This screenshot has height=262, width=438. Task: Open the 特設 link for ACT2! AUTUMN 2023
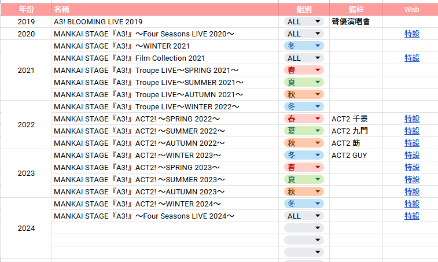[412, 191]
